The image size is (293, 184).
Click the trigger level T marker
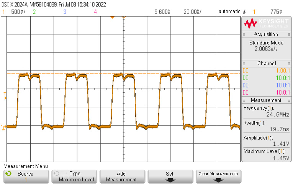click(x=5, y=96)
